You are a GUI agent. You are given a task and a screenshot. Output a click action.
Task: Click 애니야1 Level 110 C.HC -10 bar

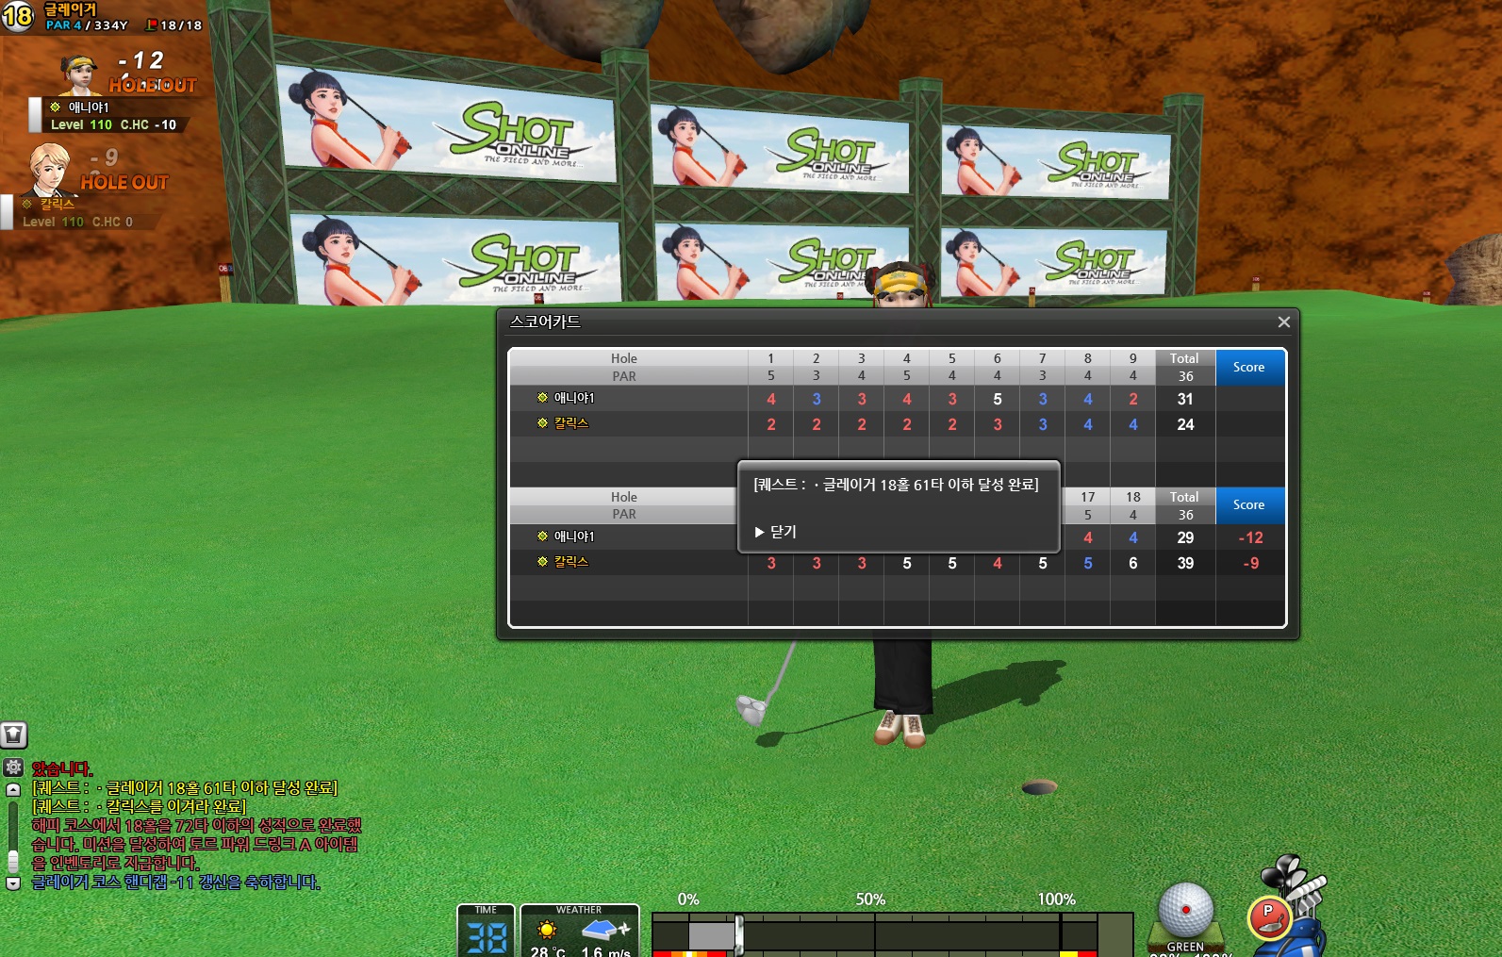pos(113,124)
